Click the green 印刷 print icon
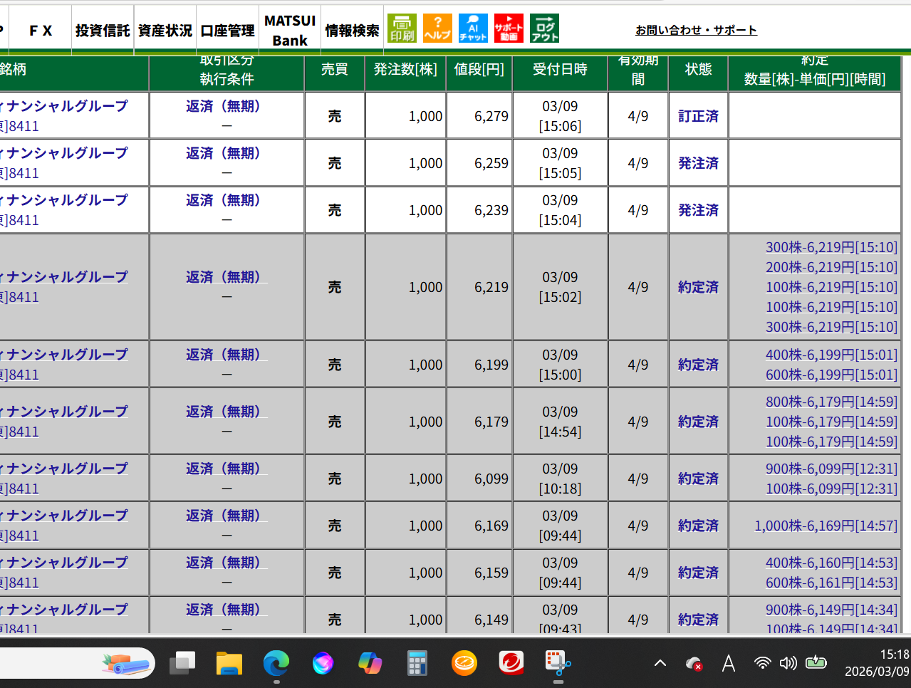 click(402, 28)
